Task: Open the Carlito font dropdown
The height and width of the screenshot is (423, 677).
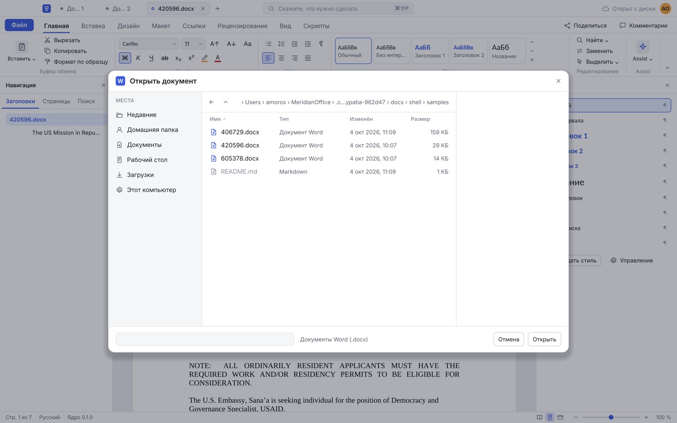Action: pos(149,44)
